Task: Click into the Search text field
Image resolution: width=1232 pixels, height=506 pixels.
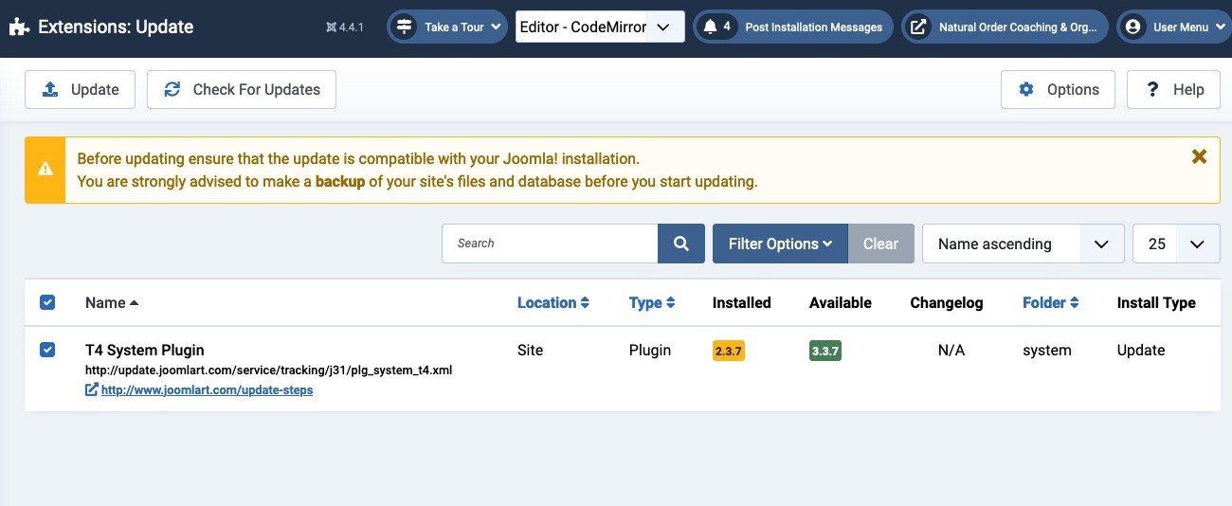Action: click(x=550, y=244)
